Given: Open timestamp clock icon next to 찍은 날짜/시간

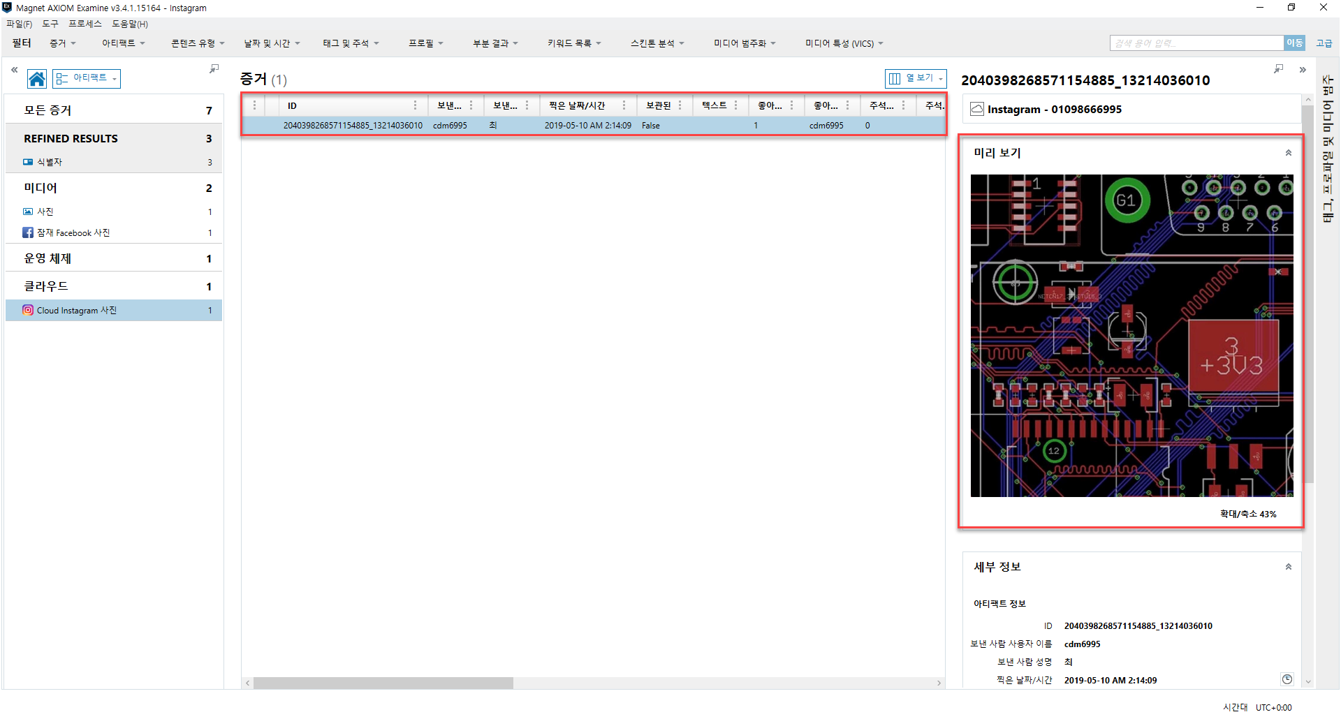Looking at the screenshot, I should point(1287,679).
